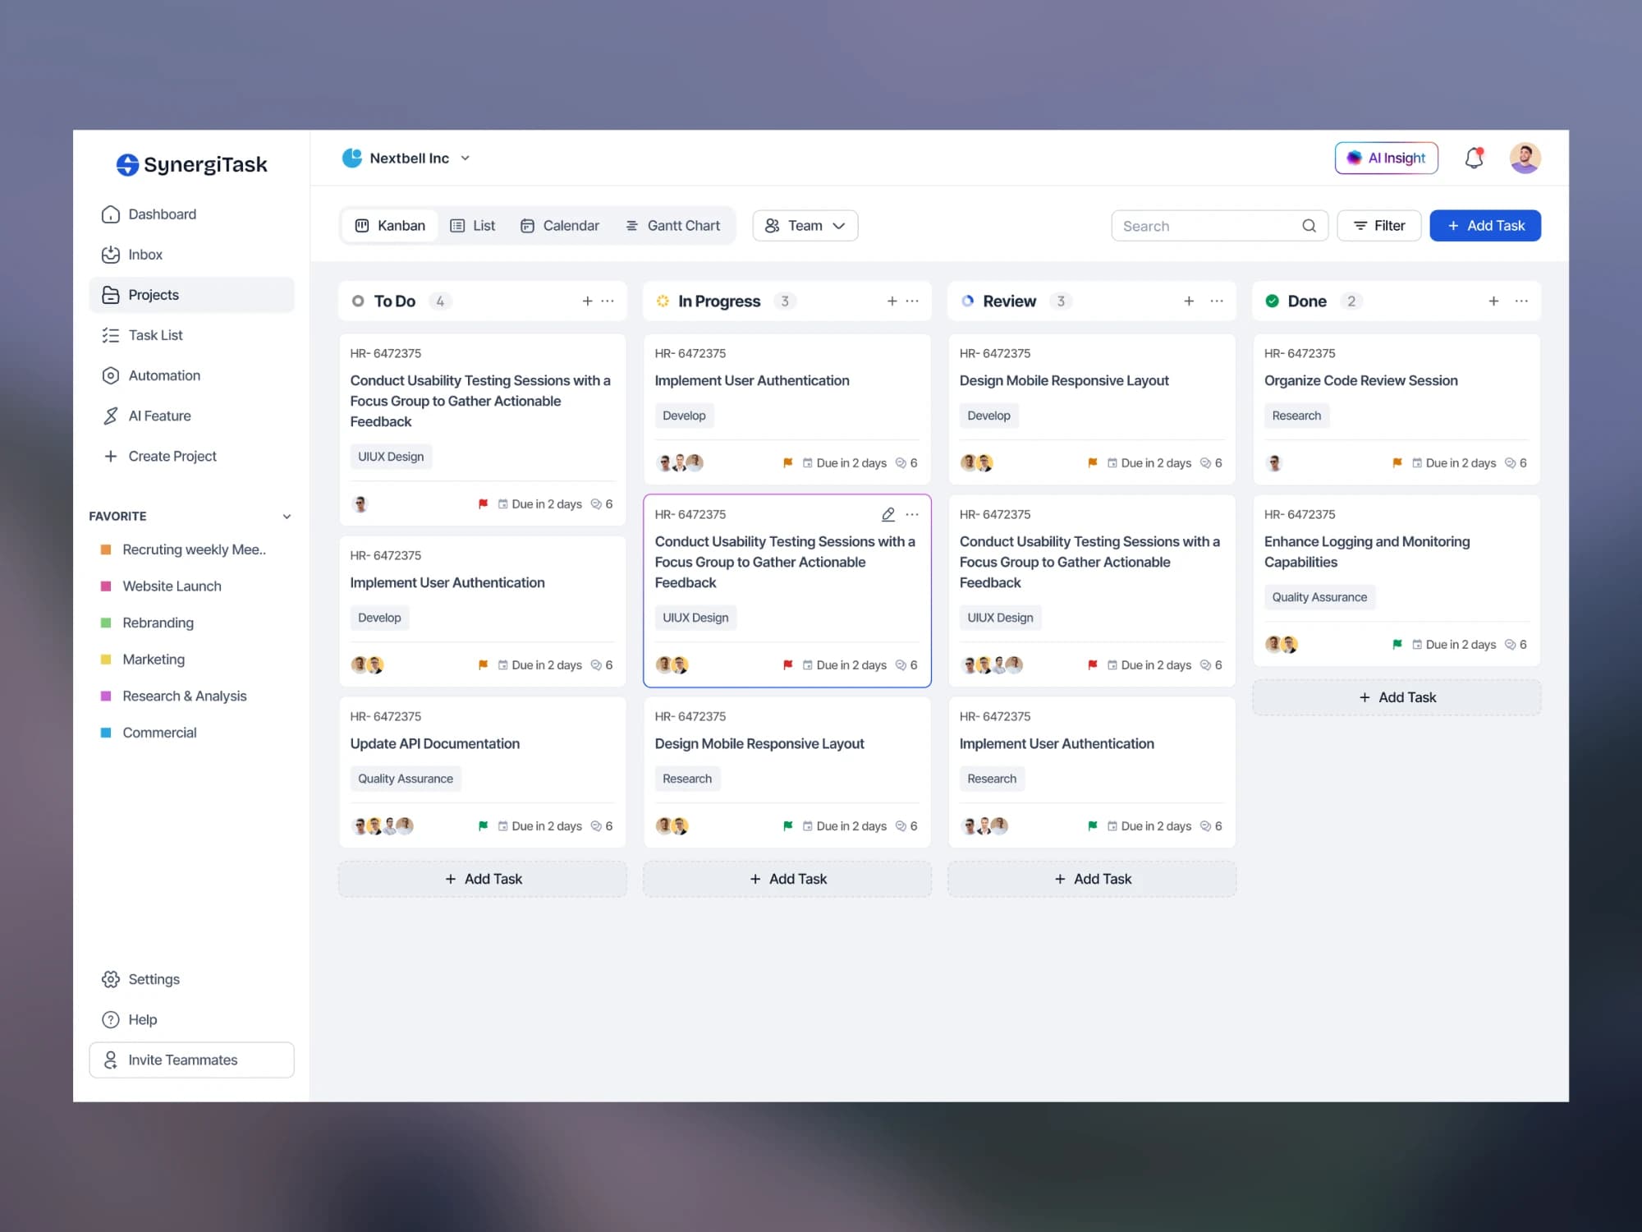
Task: Switch to the Gantt Chart tab
Action: click(x=672, y=226)
